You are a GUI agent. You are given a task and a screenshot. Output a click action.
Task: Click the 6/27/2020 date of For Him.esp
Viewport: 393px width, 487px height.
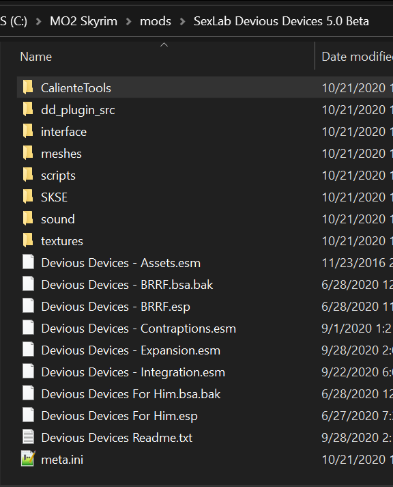357,416
